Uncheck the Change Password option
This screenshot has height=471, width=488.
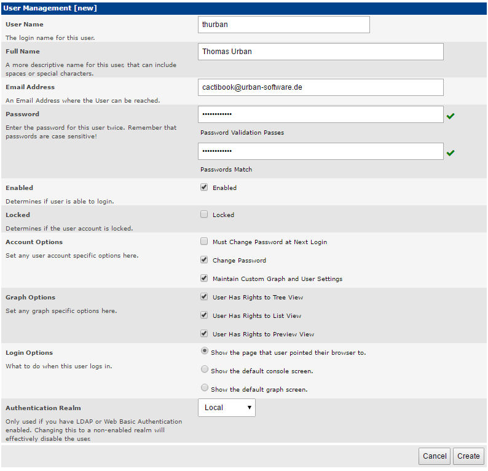(204, 259)
